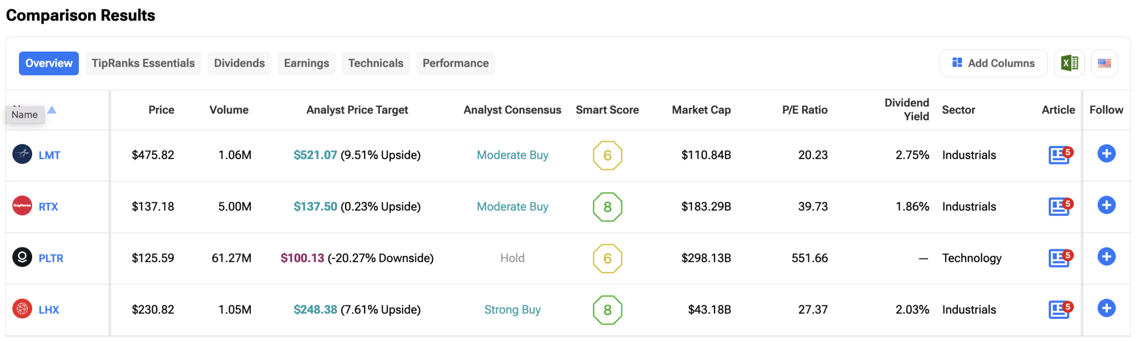This screenshot has width=1136, height=341.
Task: Follow LMT with the plus button
Action: (x=1107, y=154)
